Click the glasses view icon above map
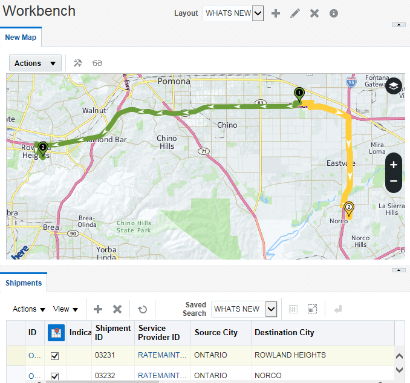 click(97, 63)
